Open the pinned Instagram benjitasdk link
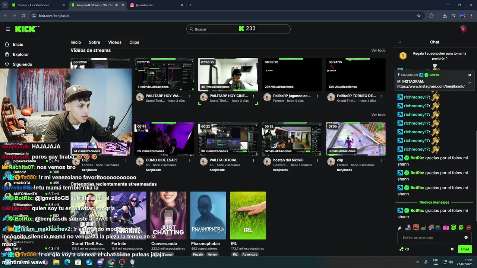Screen dimensions: 477x268 pyautogui.click(x=431, y=86)
